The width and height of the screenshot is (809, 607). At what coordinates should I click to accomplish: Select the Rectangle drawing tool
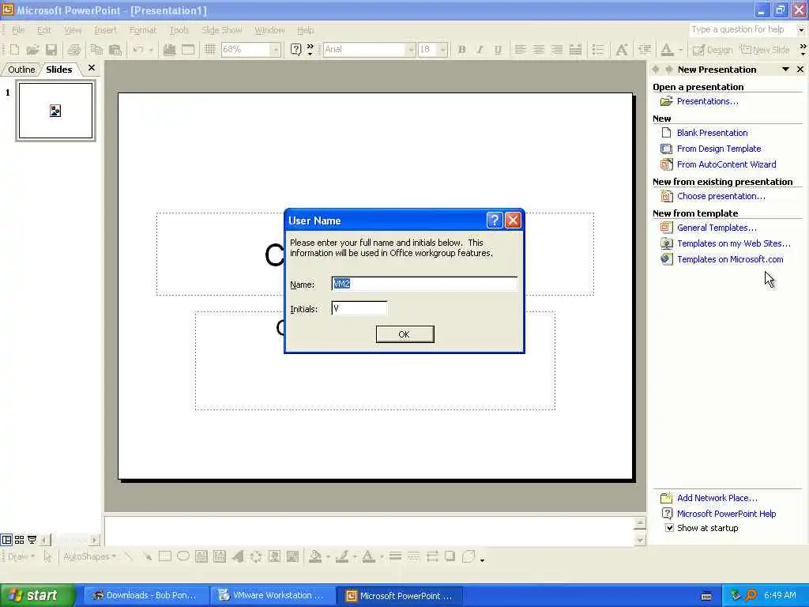pos(164,556)
